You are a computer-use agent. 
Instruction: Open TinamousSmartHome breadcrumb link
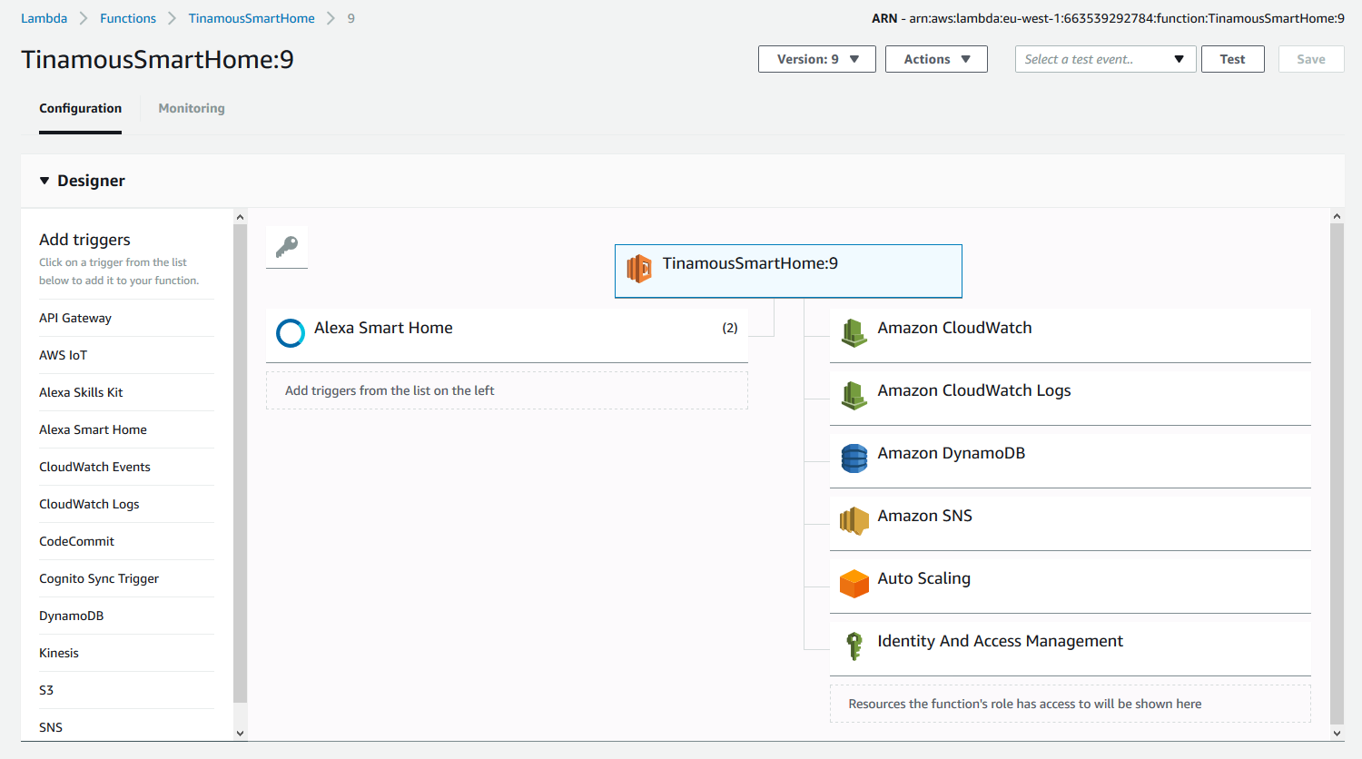click(252, 18)
